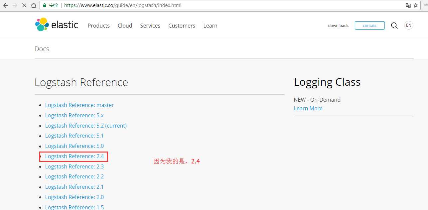Image resolution: width=428 pixels, height=210 pixels.
Task: Open Logstash Reference: 2.3
Action: coord(74,166)
